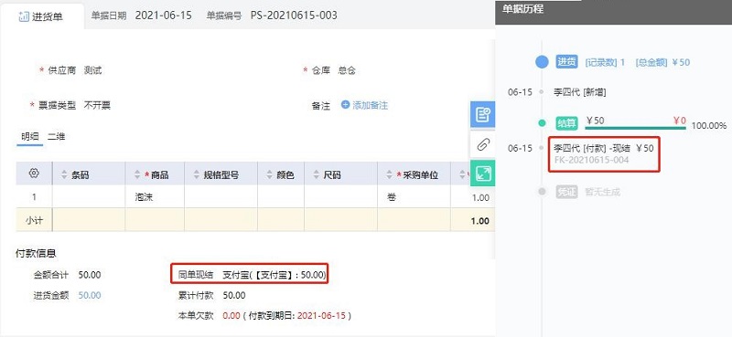
Task: Open the document notes side icon
Action: click(x=482, y=114)
